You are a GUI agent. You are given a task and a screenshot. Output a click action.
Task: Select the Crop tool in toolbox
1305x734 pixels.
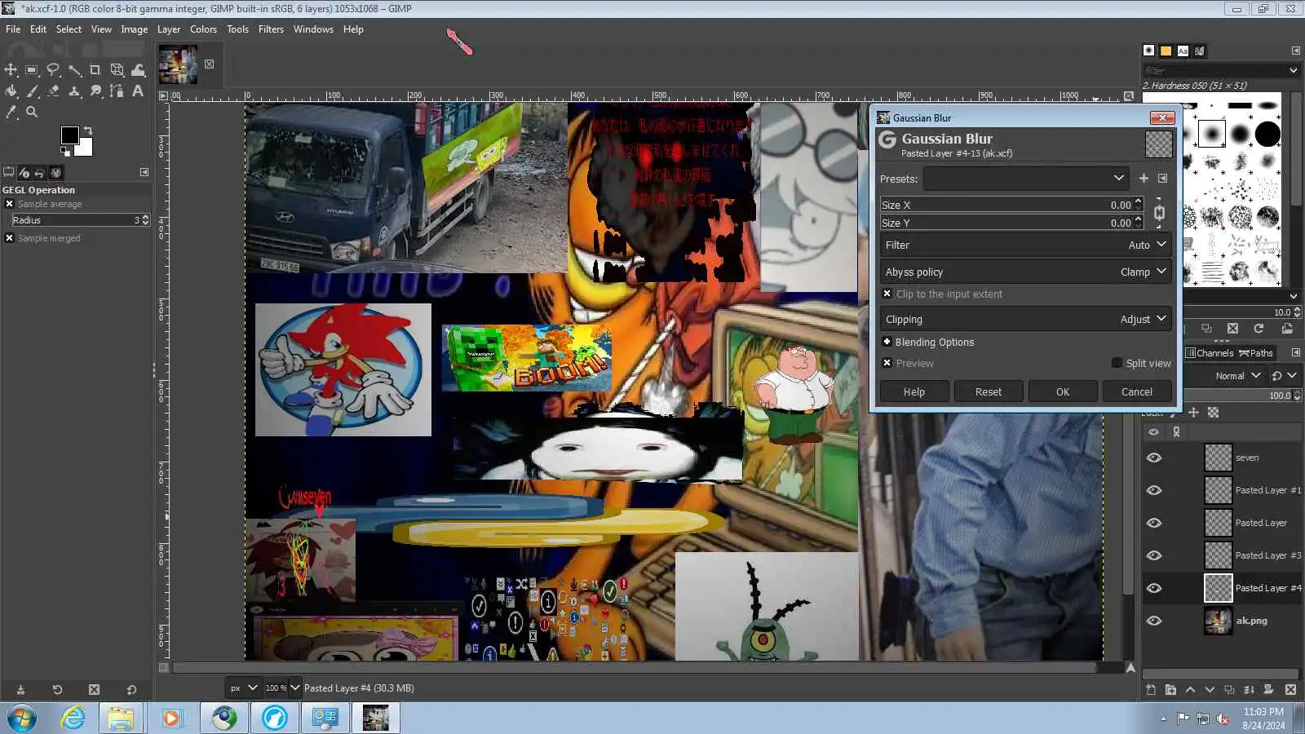tap(95, 70)
